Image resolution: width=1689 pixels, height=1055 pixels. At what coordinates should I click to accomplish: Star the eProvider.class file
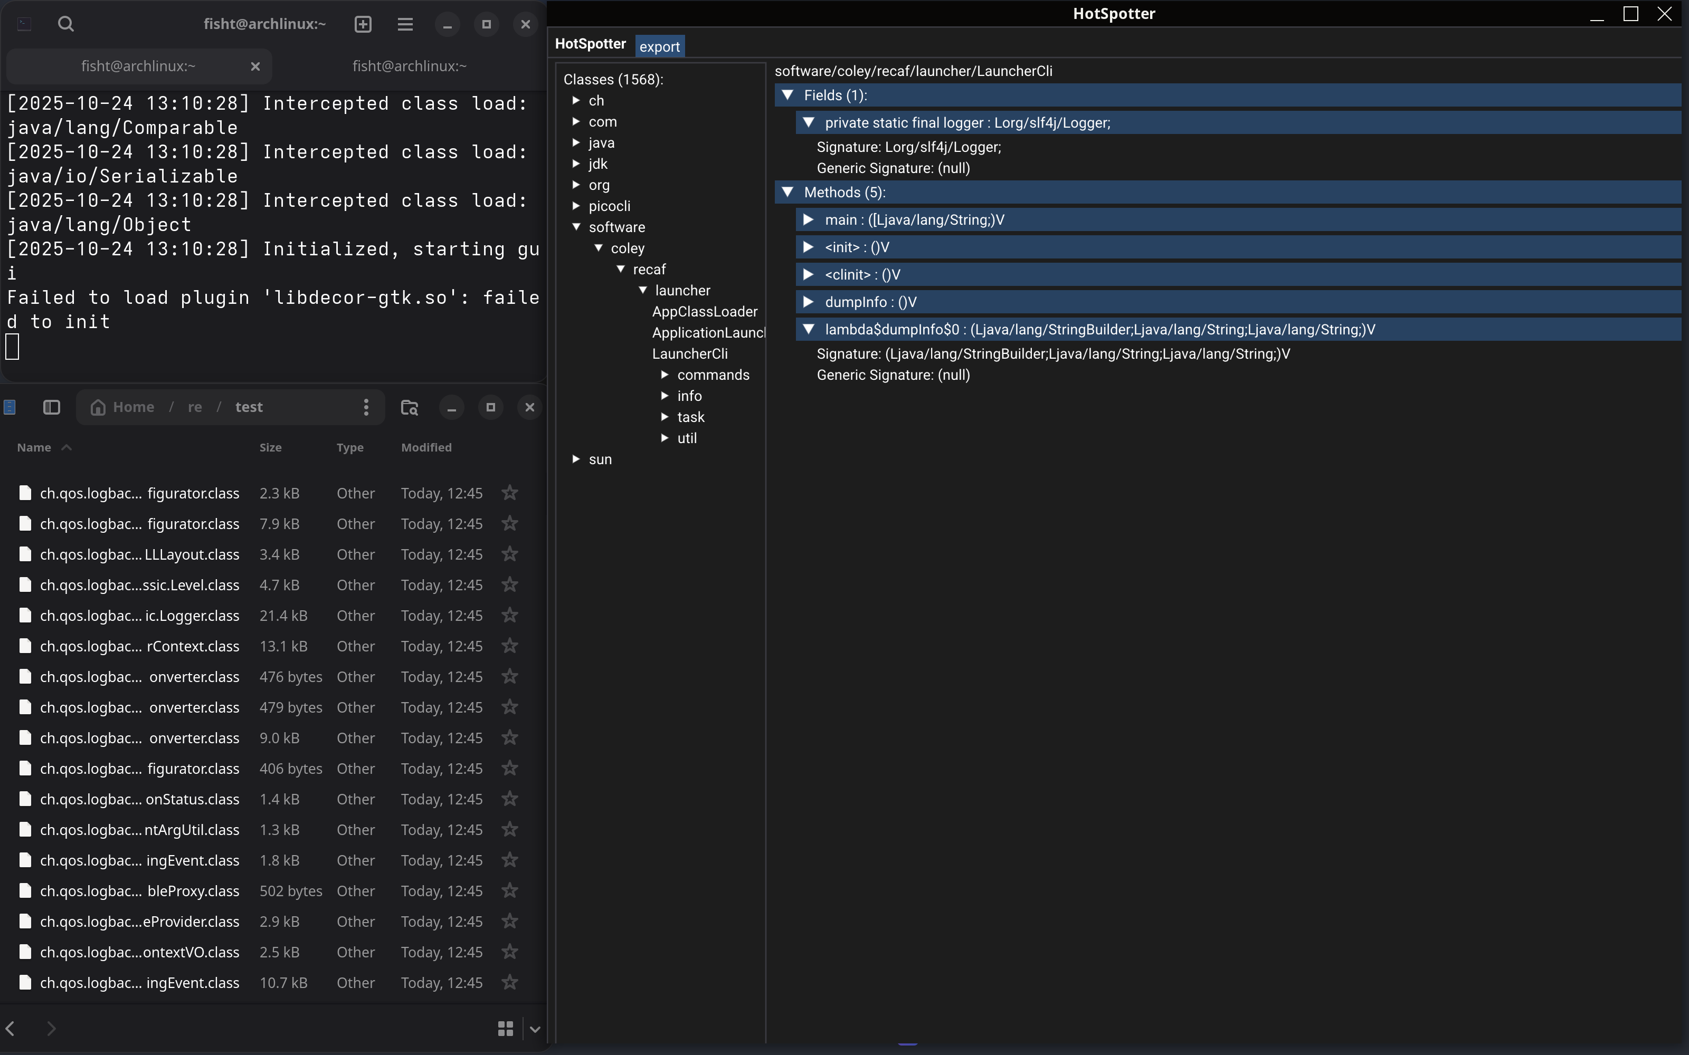(510, 922)
